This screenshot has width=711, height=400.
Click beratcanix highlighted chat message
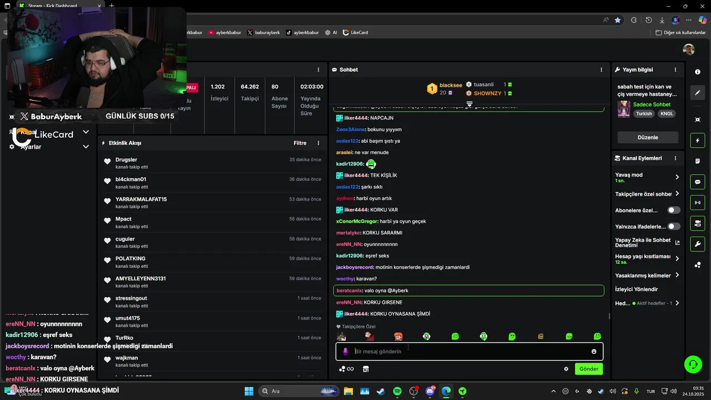469,291
